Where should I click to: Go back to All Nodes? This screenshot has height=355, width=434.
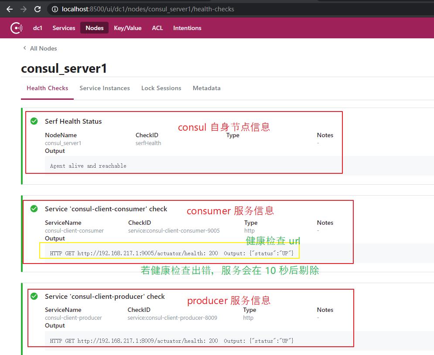pyautogui.click(x=44, y=48)
